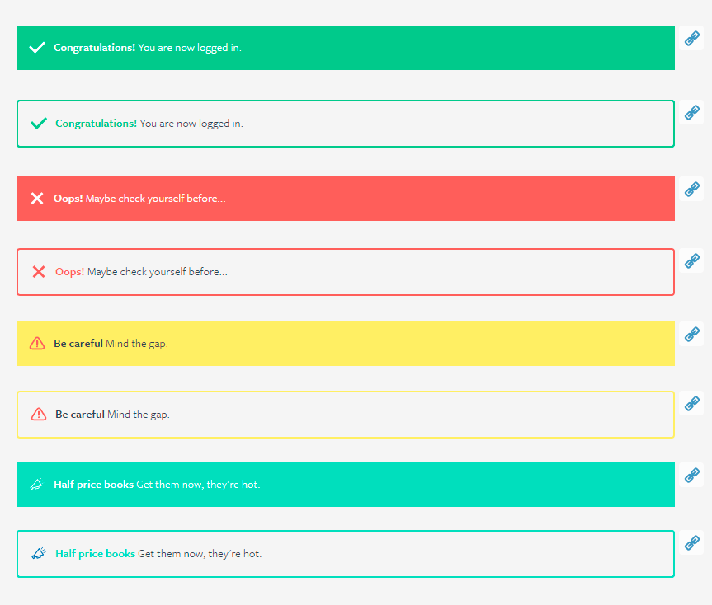Click 'Half price books' text in solid turquoise alert

point(93,485)
